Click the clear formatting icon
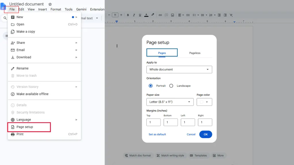Screen dimensions: 294x165 tap(231, 15)
